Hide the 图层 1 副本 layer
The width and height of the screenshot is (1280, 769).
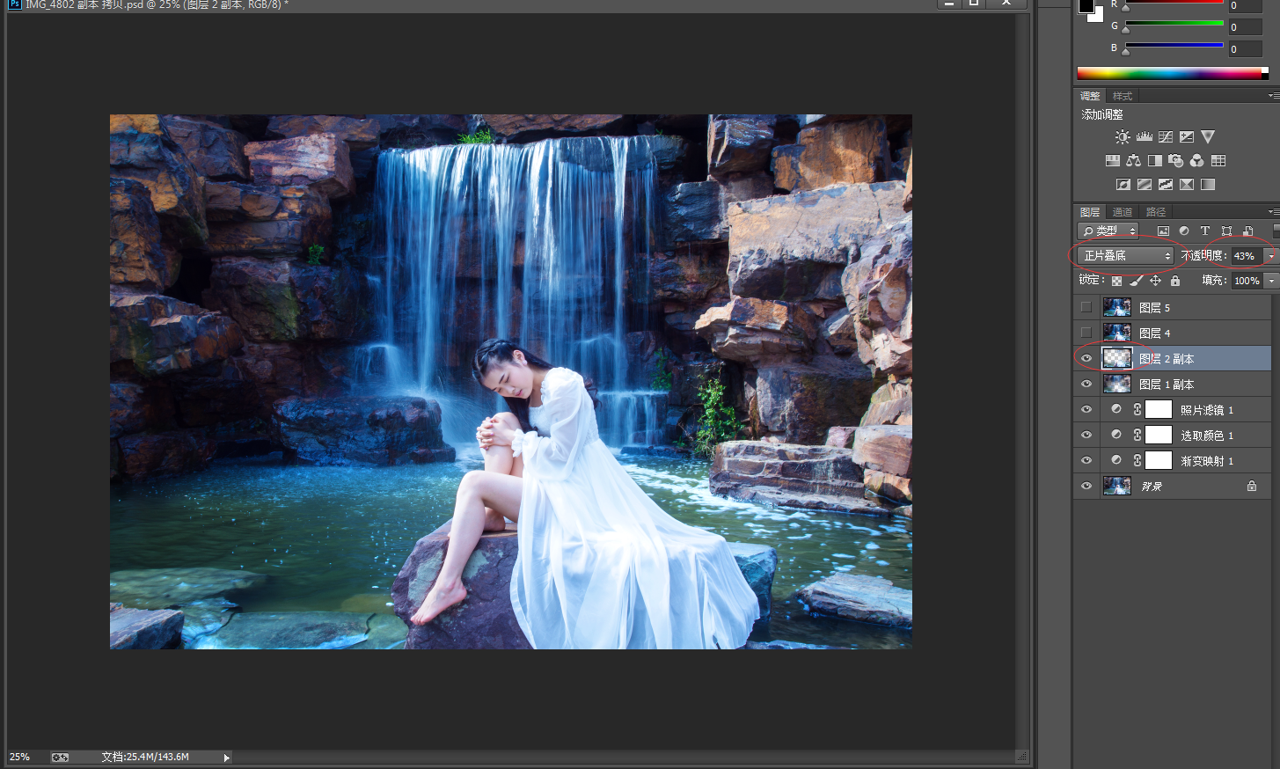pyautogui.click(x=1086, y=384)
